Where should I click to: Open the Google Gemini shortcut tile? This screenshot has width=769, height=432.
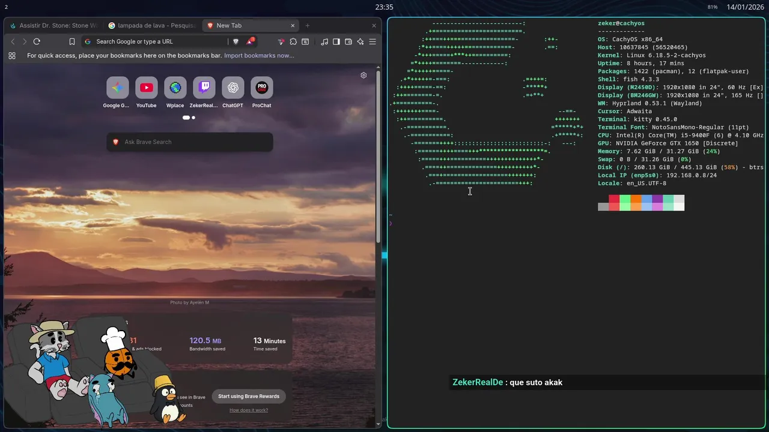(117, 92)
